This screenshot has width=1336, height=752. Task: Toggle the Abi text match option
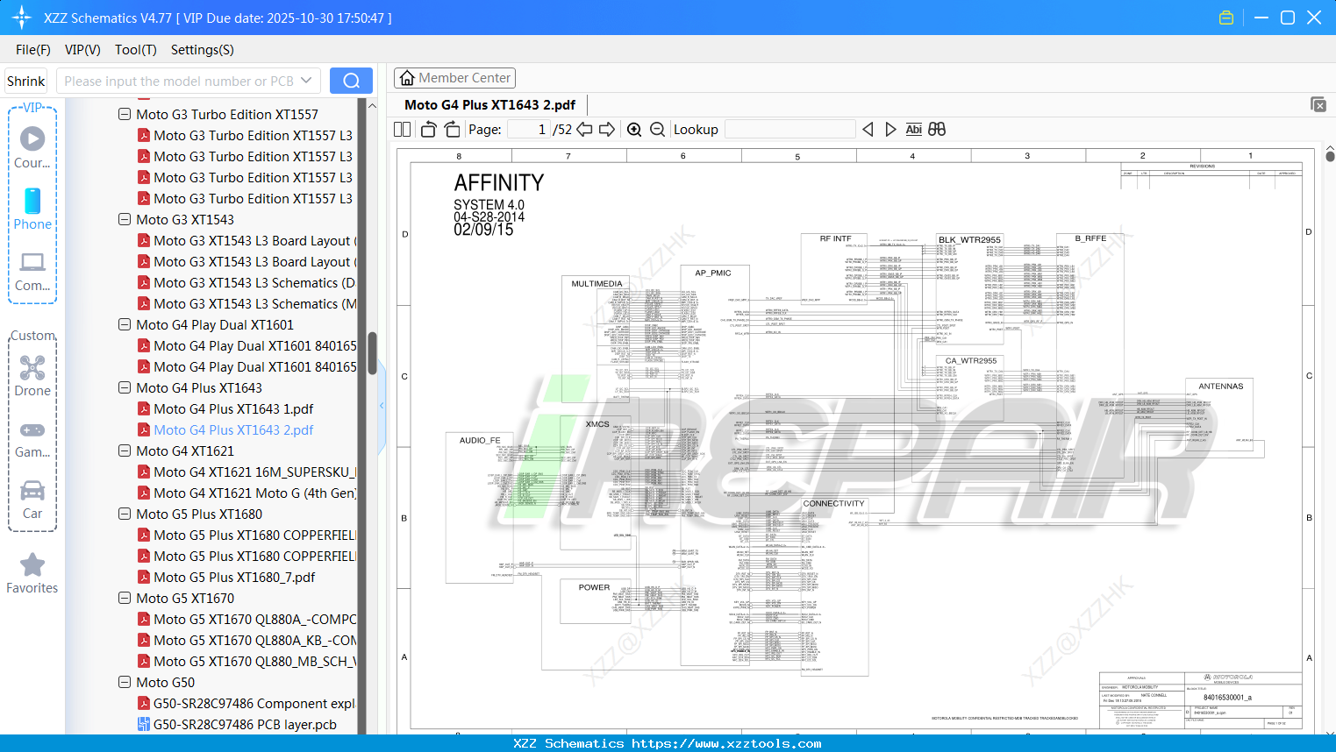913,130
